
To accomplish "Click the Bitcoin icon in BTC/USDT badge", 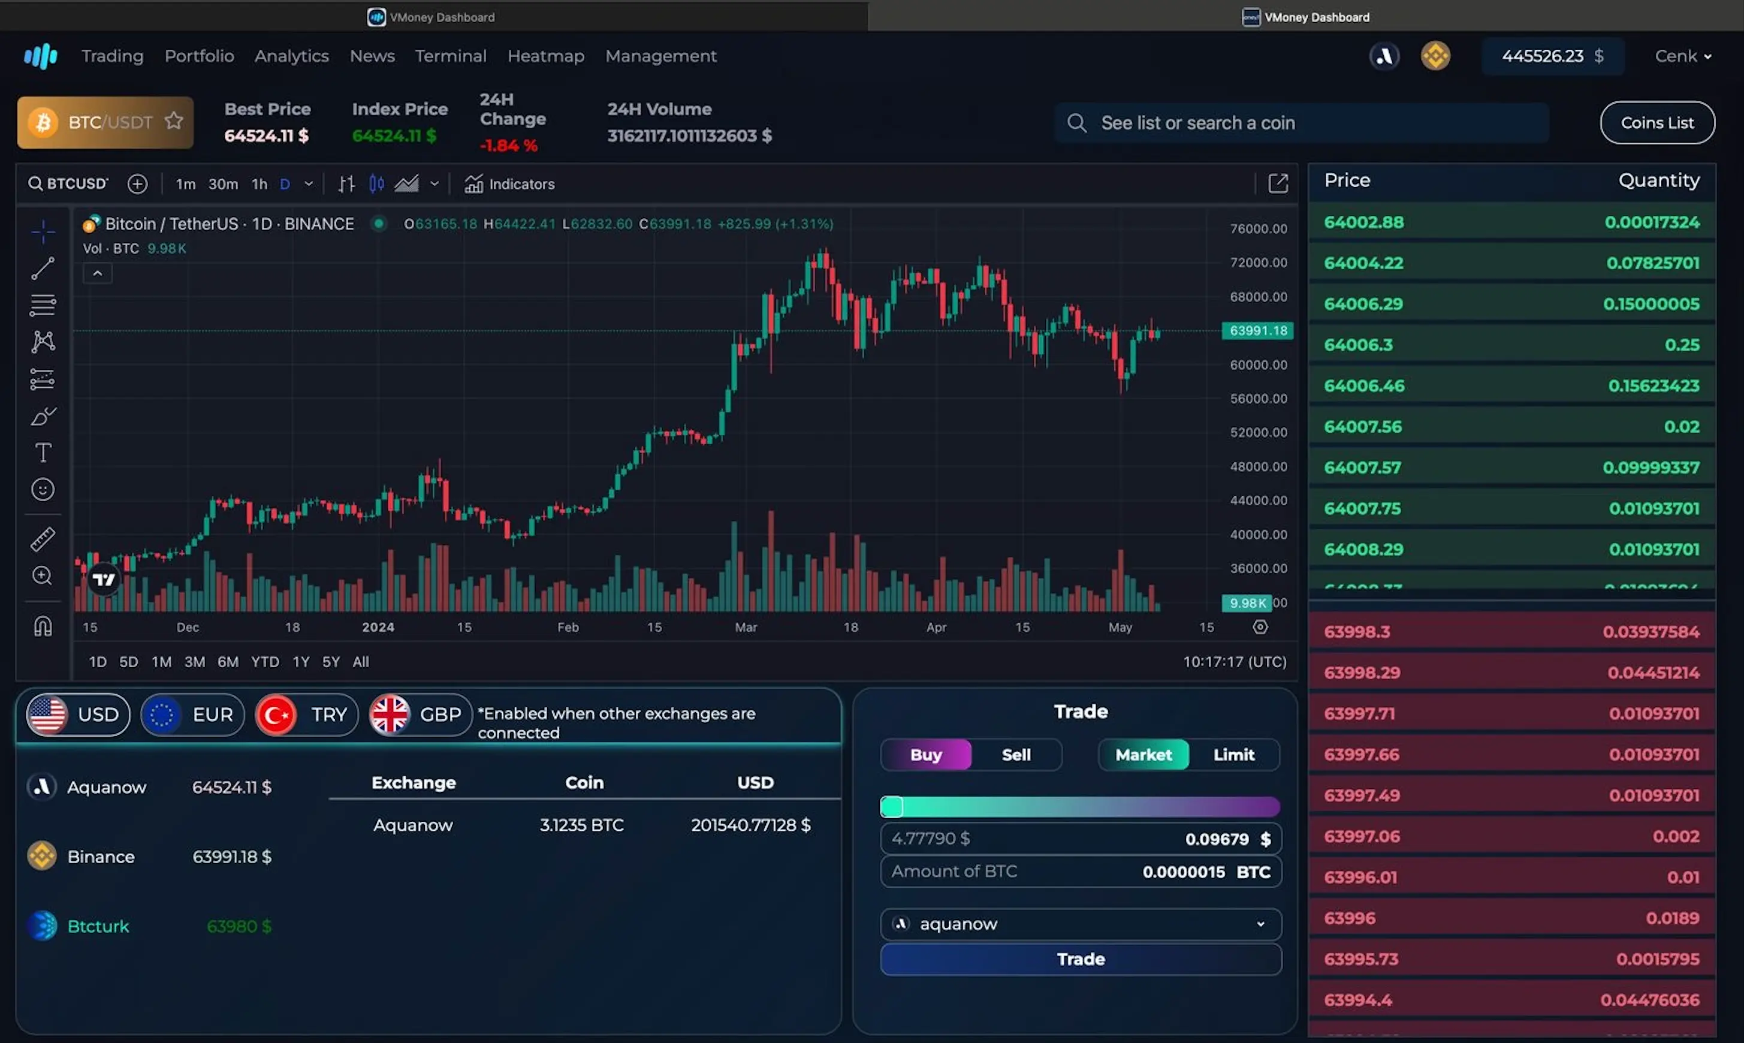I will coord(43,122).
